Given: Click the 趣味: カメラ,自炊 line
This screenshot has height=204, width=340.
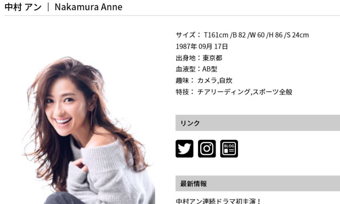Looking at the screenshot, I should pyautogui.click(x=204, y=80).
